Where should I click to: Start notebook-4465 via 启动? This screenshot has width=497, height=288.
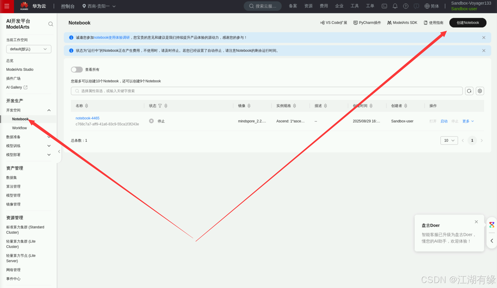point(444,121)
